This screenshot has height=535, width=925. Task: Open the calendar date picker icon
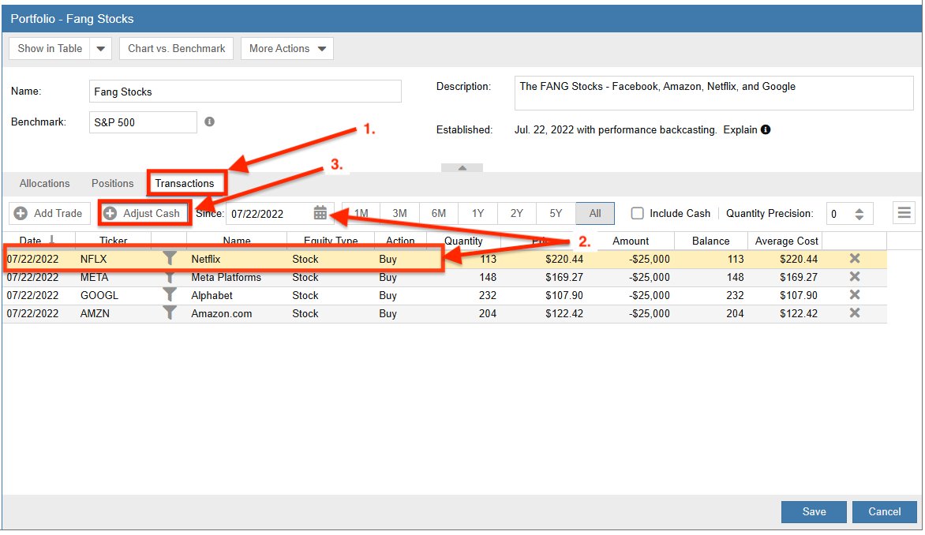pos(320,213)
